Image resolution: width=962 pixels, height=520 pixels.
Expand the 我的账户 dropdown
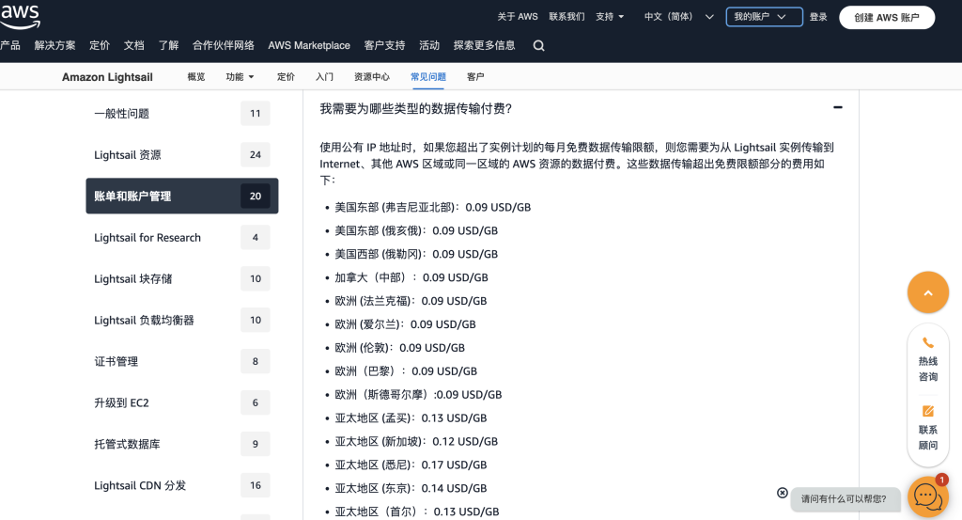click(764, 17)
